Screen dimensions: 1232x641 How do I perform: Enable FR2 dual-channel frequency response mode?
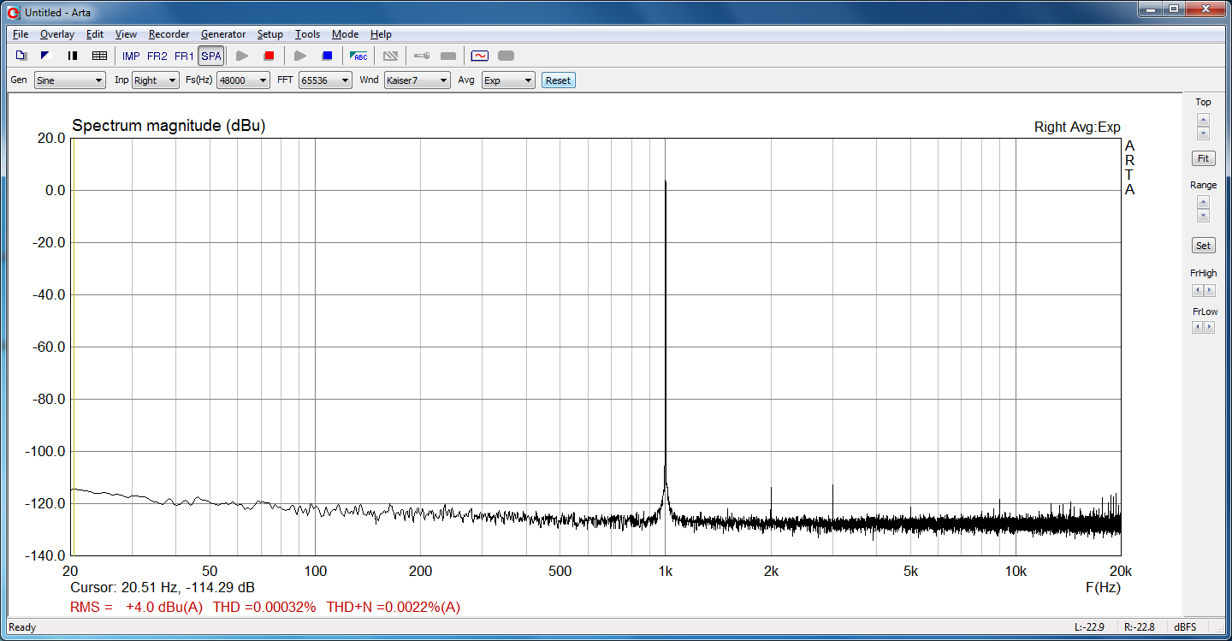157,56
